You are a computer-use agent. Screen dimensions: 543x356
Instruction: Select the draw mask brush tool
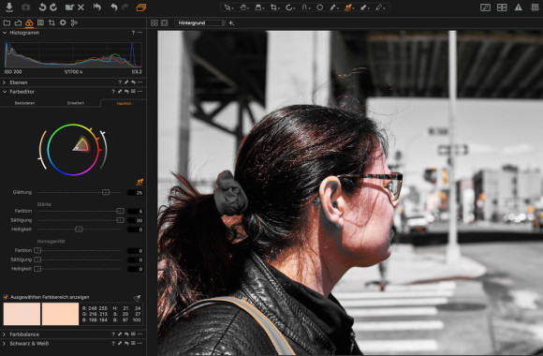point(333,7)
